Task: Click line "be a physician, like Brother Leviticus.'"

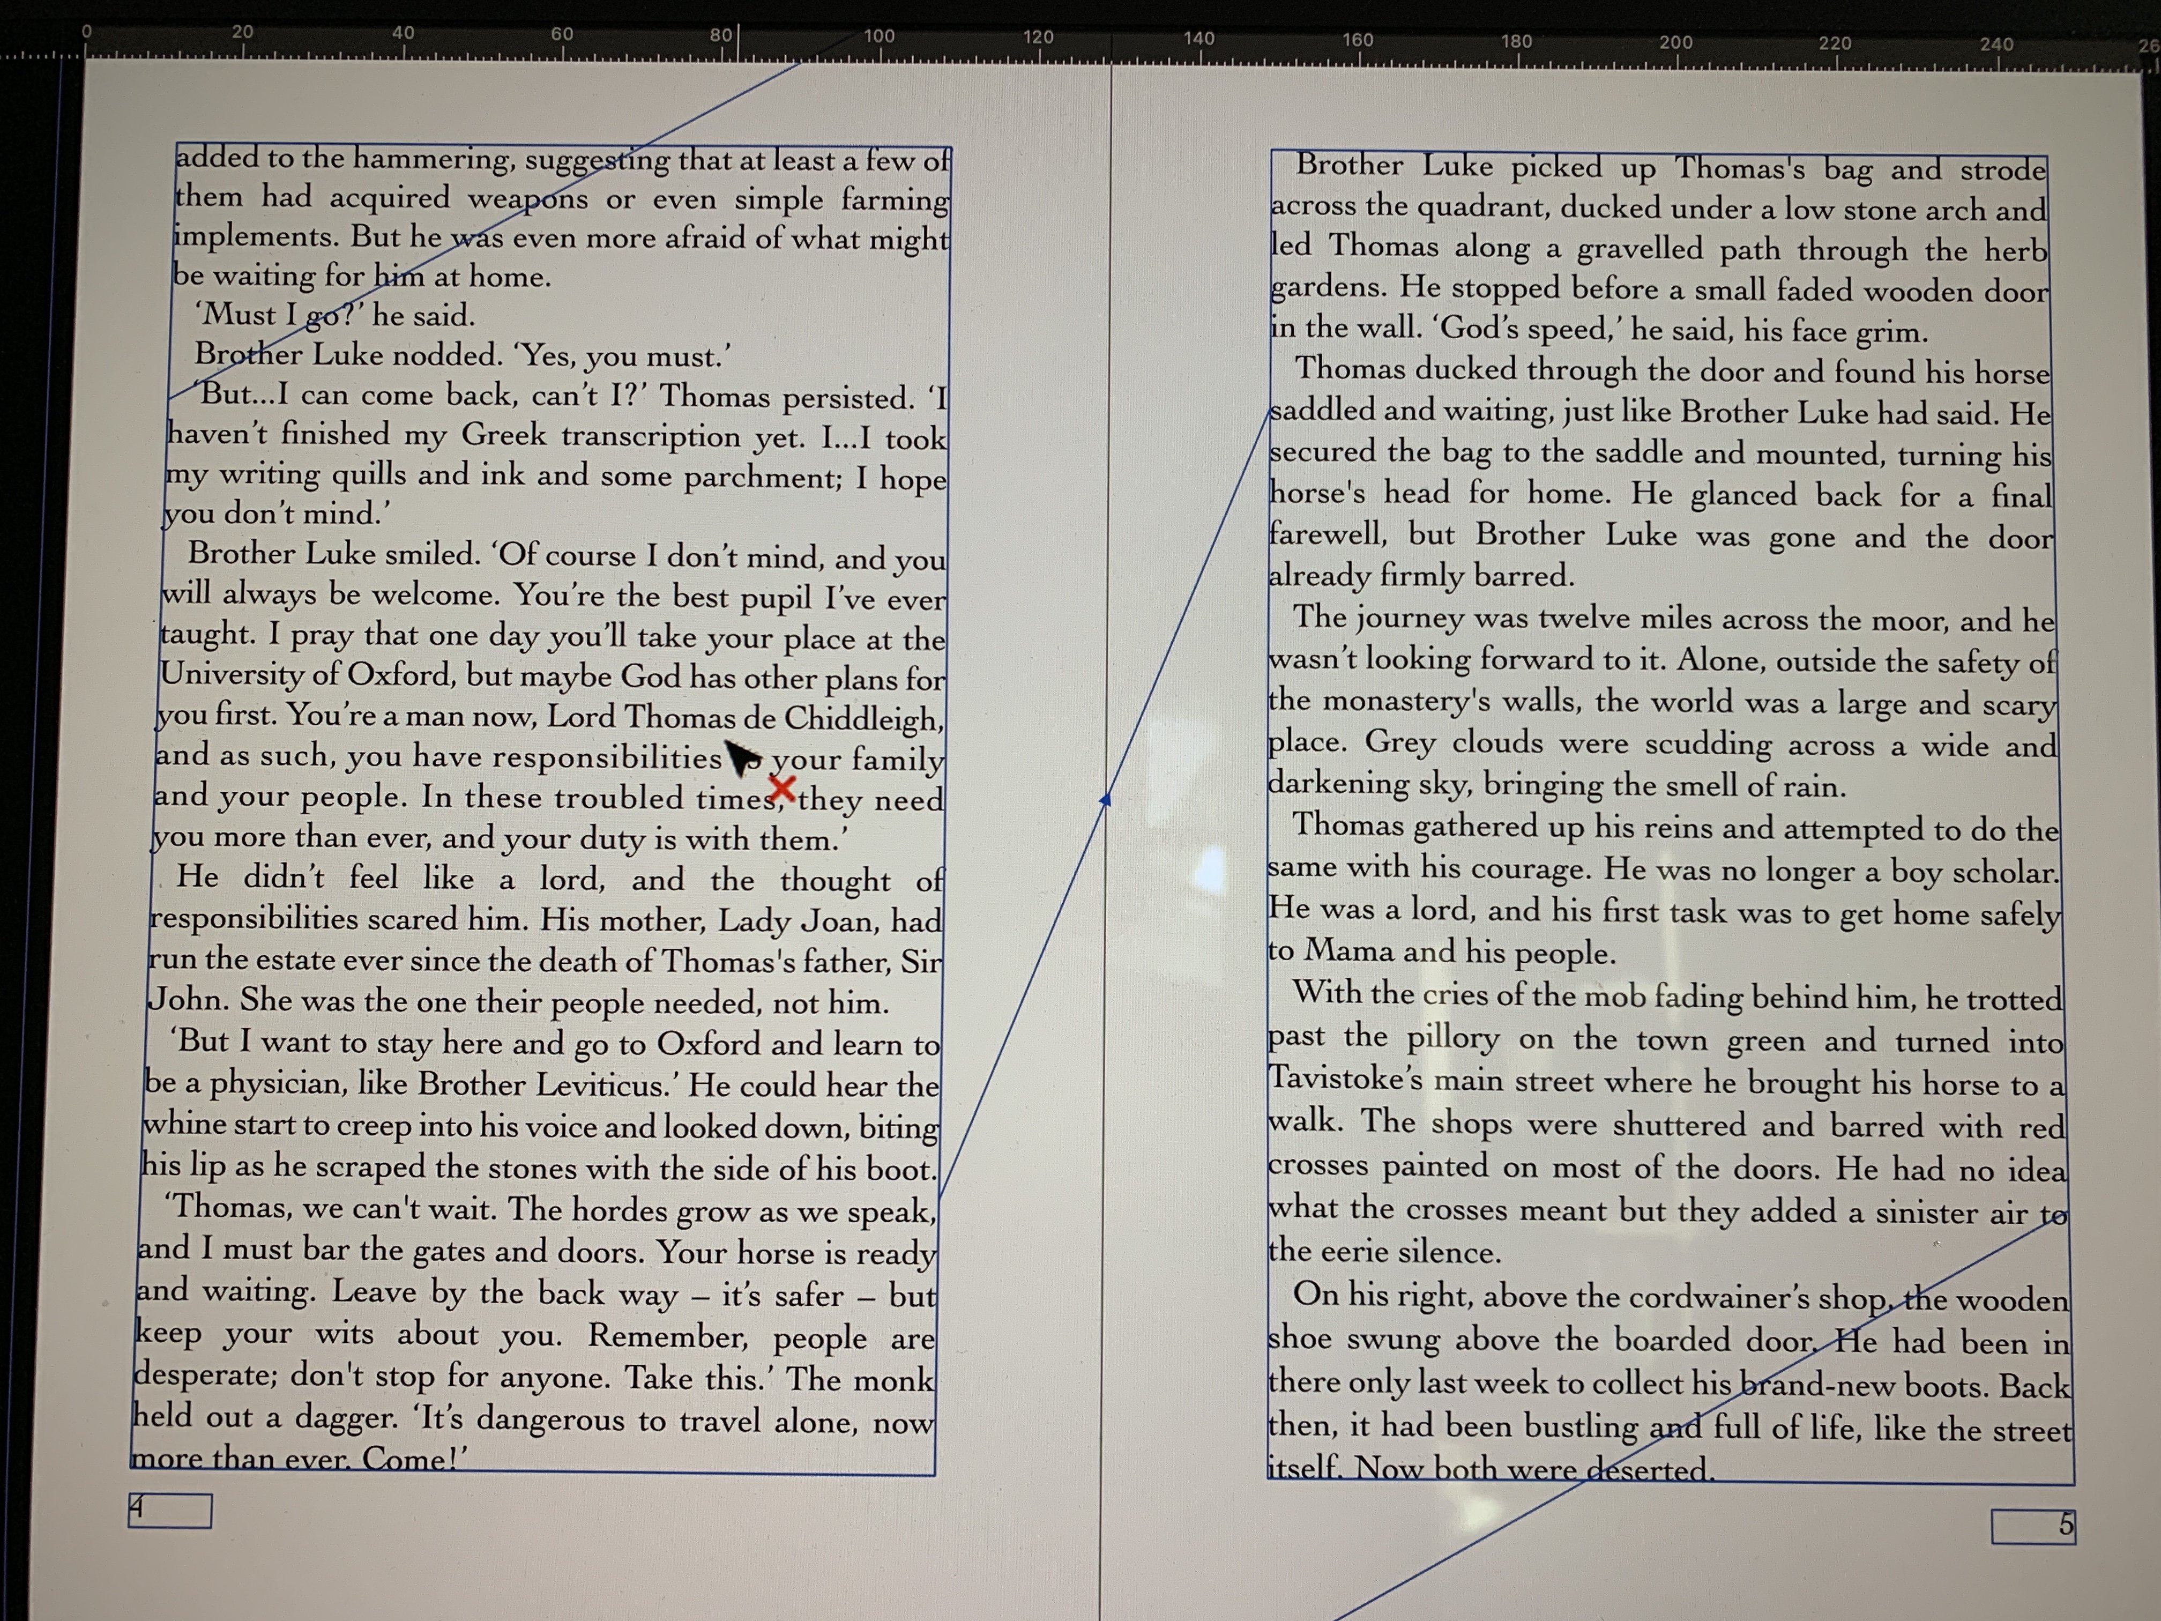Action: [542, 1084]
